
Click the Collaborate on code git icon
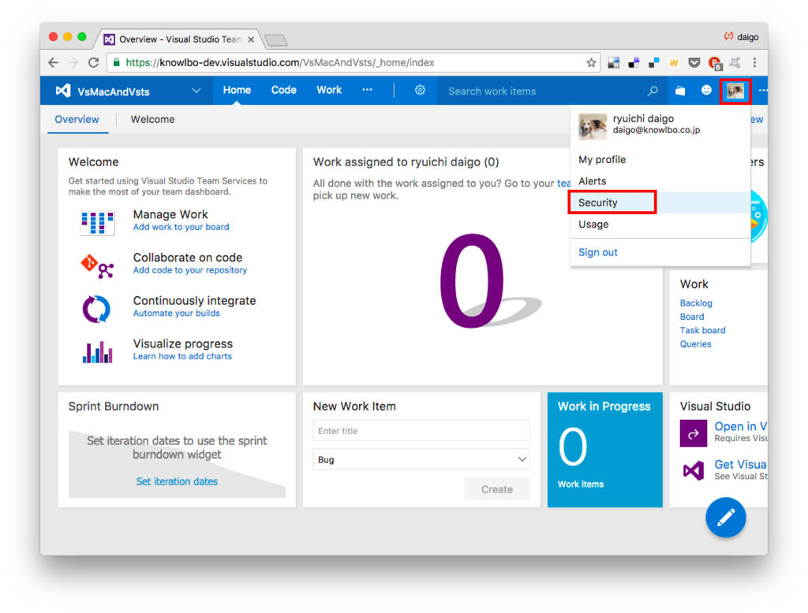pyautogui.click(x=97, y=266)
